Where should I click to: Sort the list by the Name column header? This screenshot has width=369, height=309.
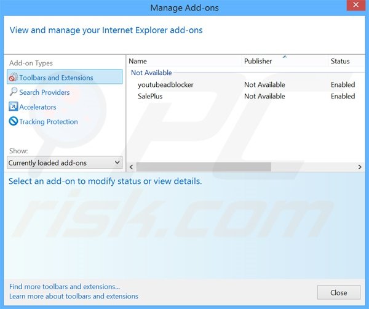tap(138, 61)
